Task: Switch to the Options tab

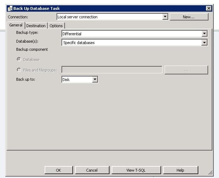Action: tap(56, 26)
